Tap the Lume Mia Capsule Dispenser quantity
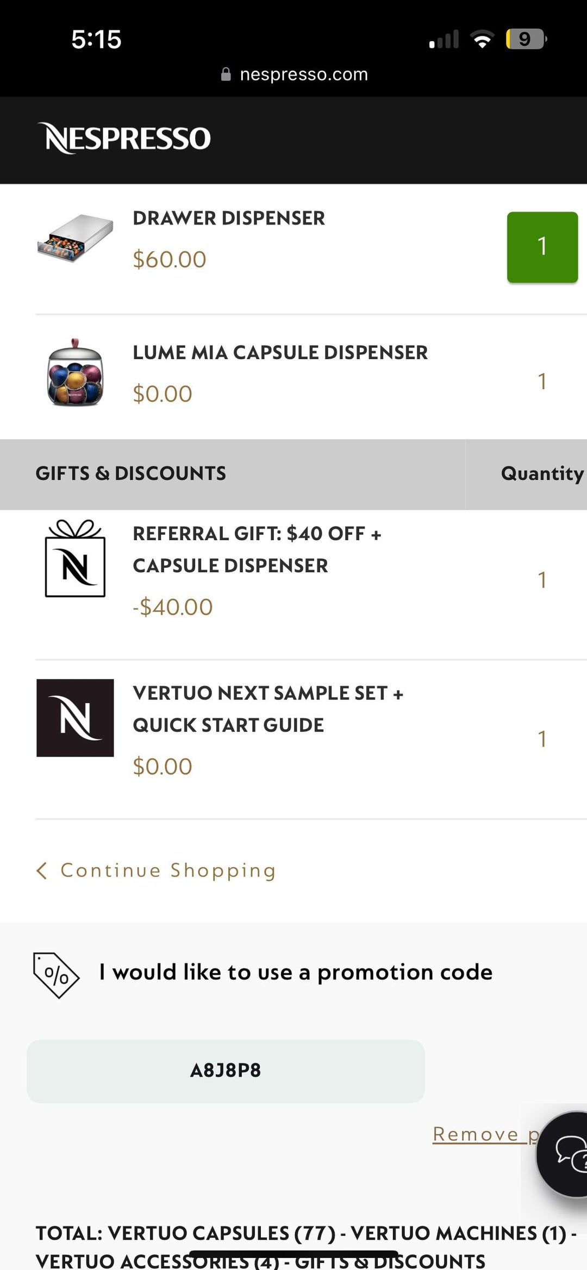The height and width of the screenshot is (1270, 587). (x=542, y=381)
